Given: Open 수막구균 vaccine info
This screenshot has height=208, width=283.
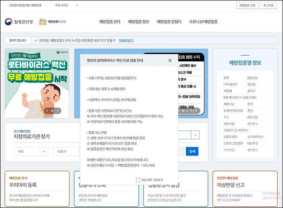Looking at the screenshot, I should (x=229, y=150).
